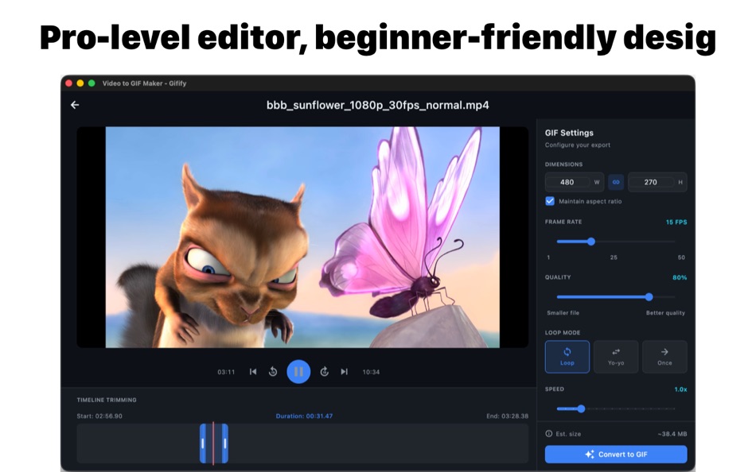Select Yo-yo loop mode
The height and width of the screenshot is (472, 756).
(x=615, y=357)
